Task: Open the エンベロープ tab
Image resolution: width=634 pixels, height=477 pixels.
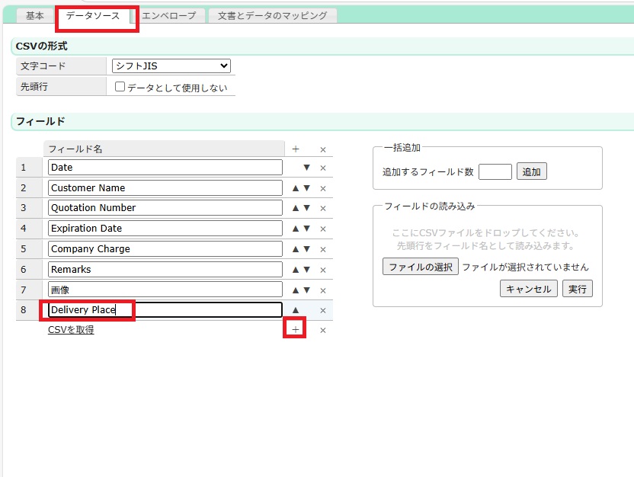Action: click(x=168, y=16)
